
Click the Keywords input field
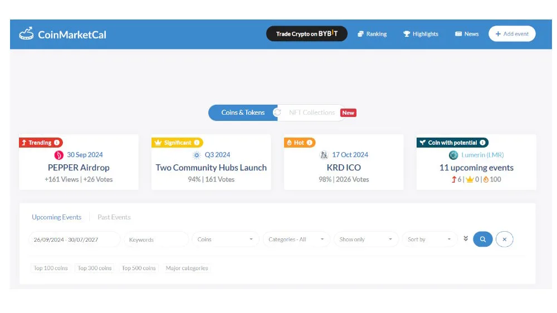click(x=157, y=239)
